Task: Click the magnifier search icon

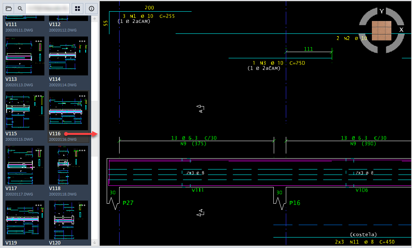Action: 20,8
